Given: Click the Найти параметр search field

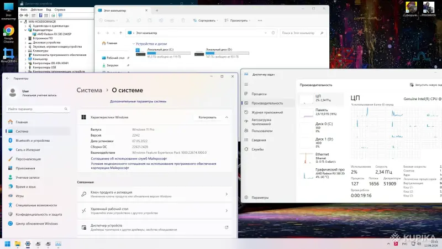Looking at the screenshot, I should point(38,108).
